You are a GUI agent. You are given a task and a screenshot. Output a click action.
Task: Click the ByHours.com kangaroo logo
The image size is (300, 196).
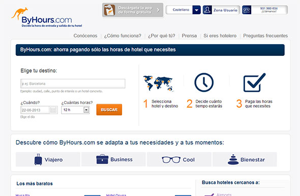[x=46, y=18]
